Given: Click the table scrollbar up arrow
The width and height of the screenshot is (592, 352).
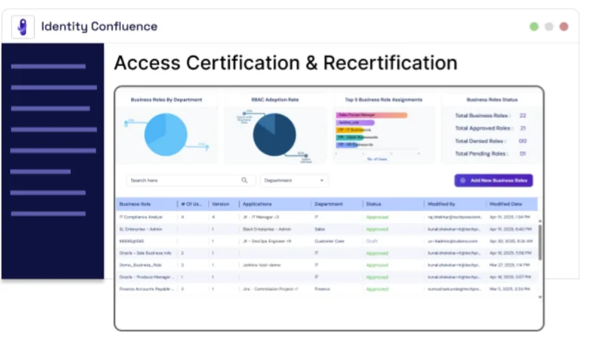Looking at the screenshot, I should pos(540,221).
